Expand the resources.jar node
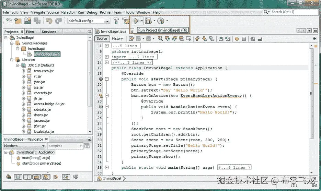The height and width of the screenshot is (191, 321). (23, 71)
